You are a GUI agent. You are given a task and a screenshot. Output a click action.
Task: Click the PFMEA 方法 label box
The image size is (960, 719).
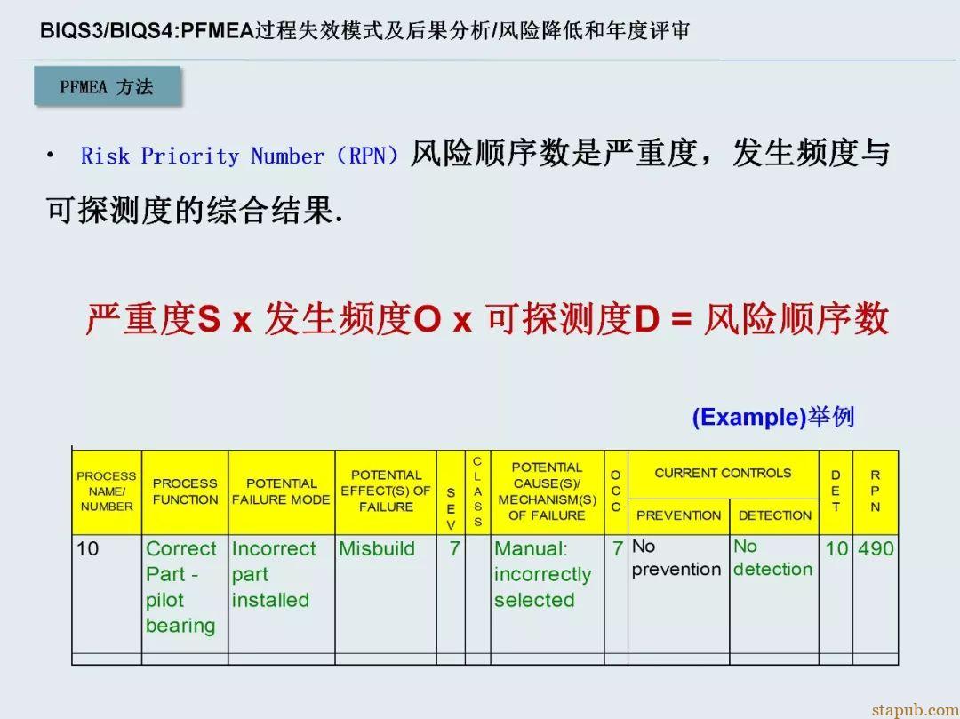(x=108, y=87)
